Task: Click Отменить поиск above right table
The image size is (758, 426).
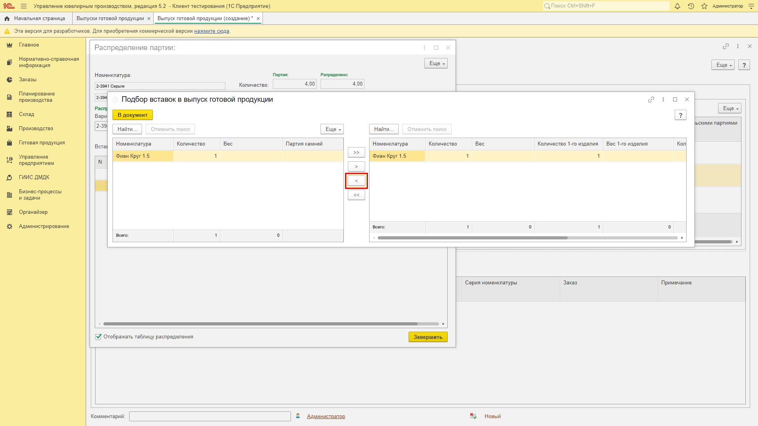Action: click(x=427, y=129)
